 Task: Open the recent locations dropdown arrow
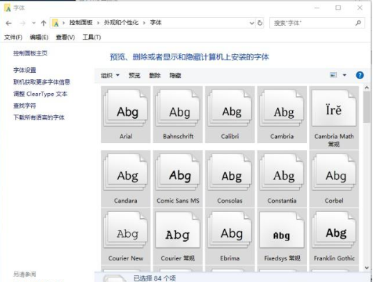click(x=33, y=23)
